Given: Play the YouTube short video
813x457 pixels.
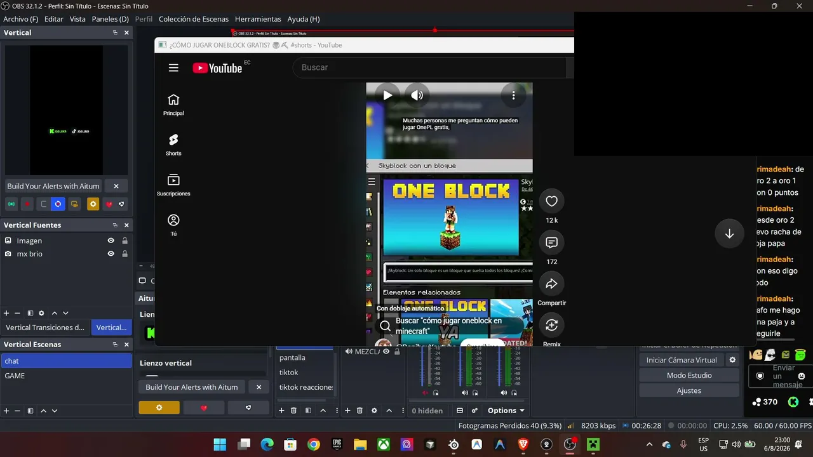Looking at the screenshot, I should pyautogui.click(x=387, y=95).
